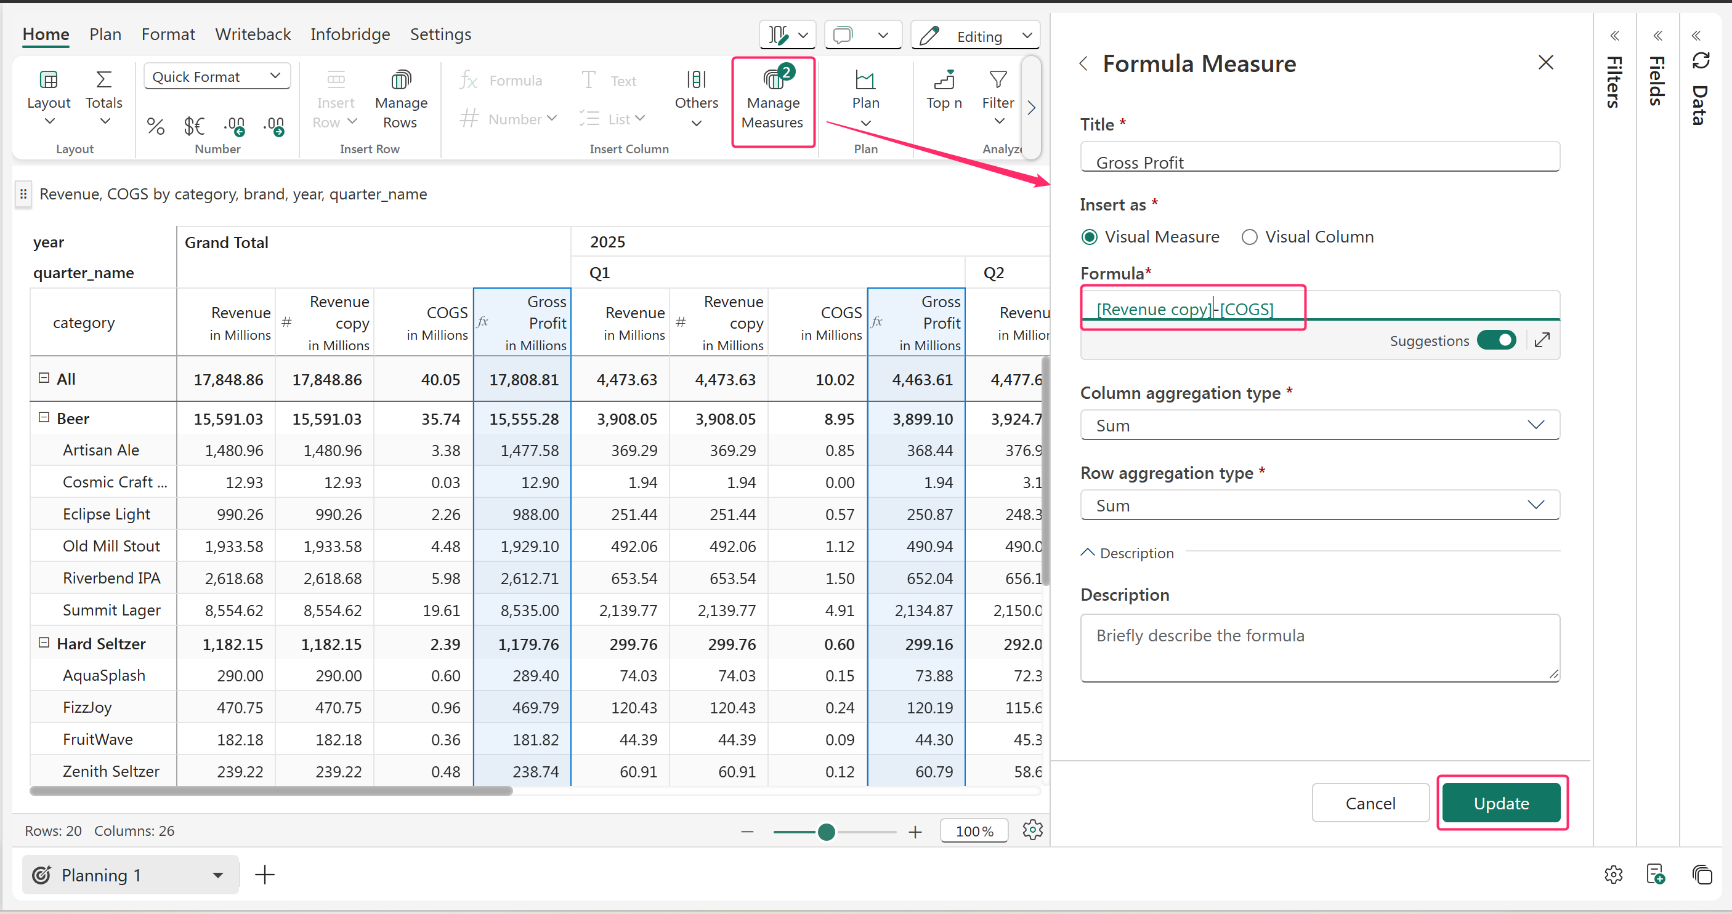Click the Totals sigma icon
The width and height of the screenshot is (1732, 914).
click(x=103, y=80)
